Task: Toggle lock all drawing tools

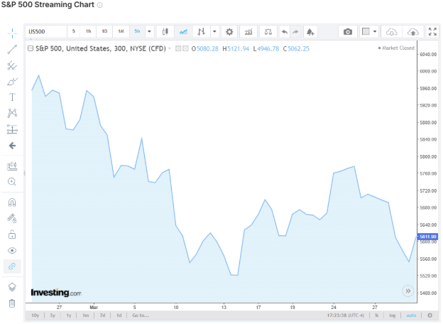Action: click(12, 234)
